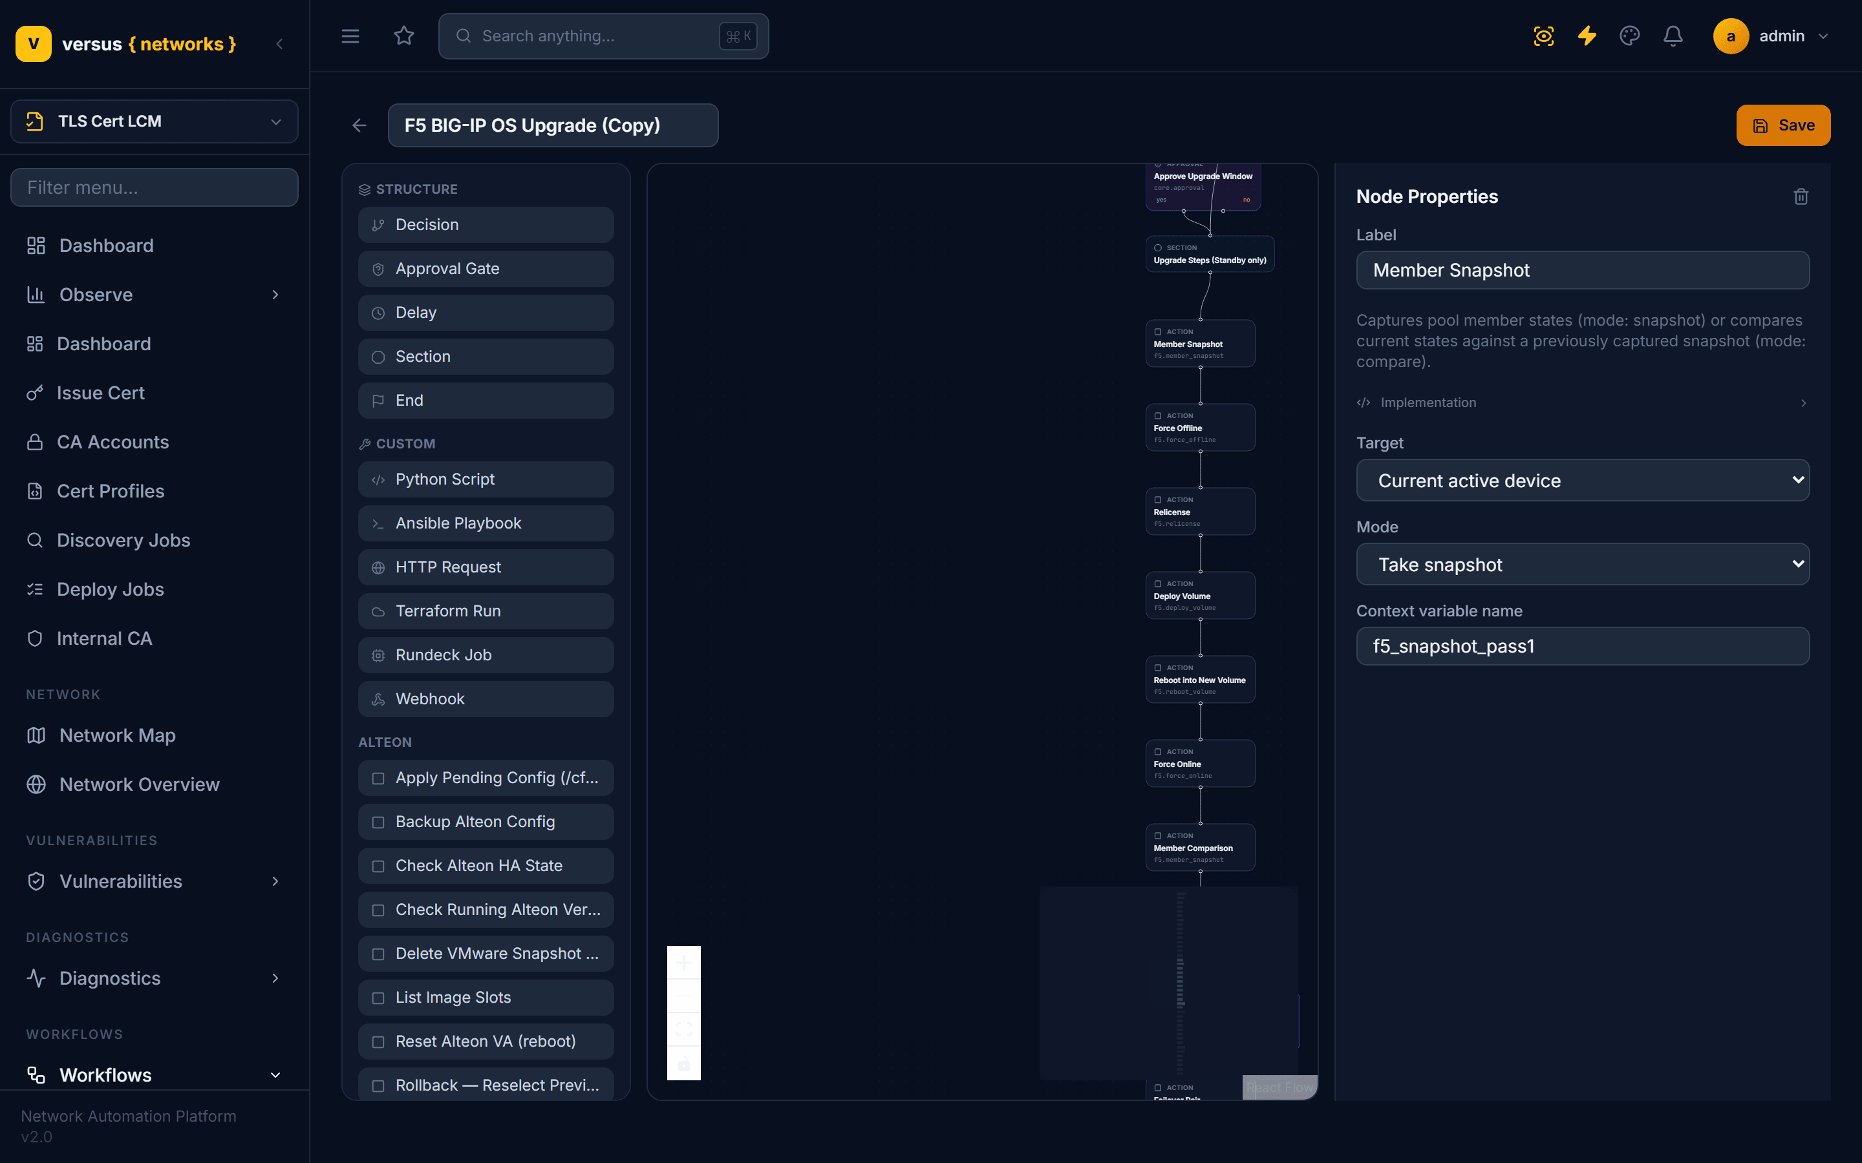Save the workflow
Image resolution: width=1862 pixels, height=1163 pixels.
point(1782,125)
